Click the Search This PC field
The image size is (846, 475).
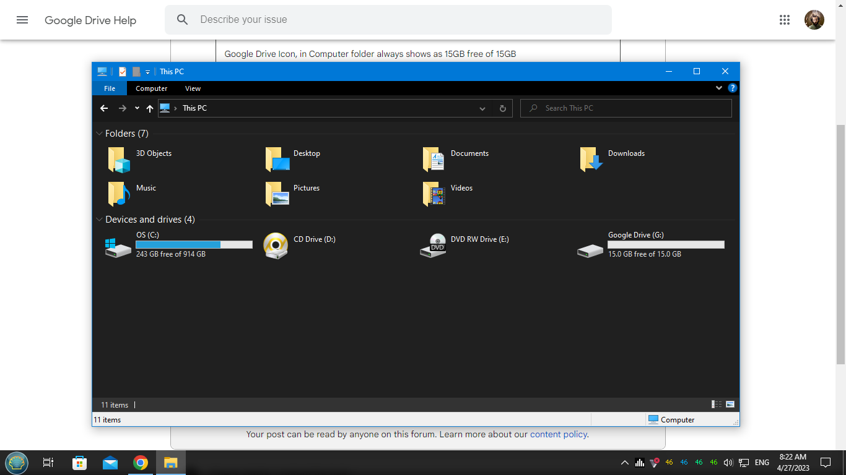pos(626,108)
